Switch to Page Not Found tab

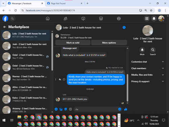pyautogui.click(x=65, y=3)
